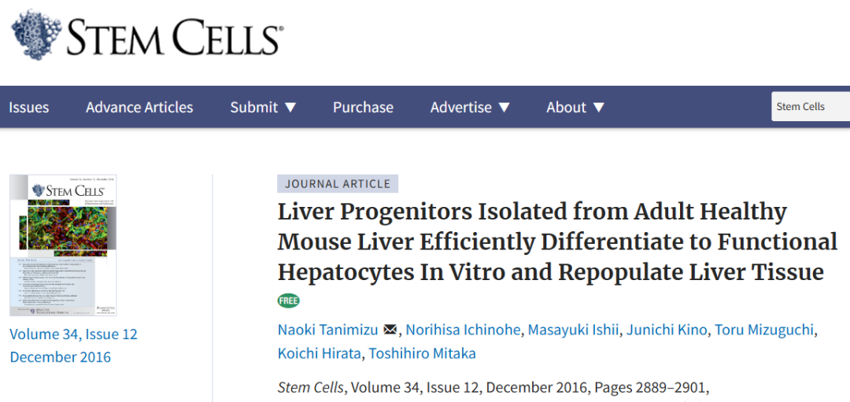
Task: Open the Submit dropdown menu
Action: [x=264, y=107]
